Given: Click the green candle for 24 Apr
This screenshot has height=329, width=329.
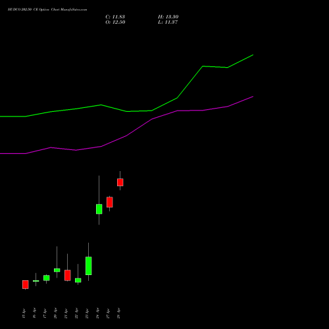Looking at the screenshot, I should click(x=99, y=209).
